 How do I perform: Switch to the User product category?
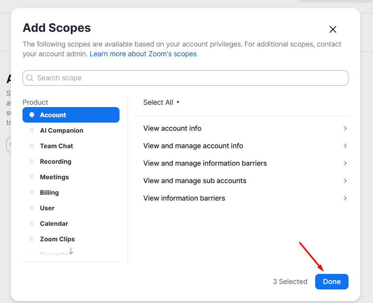click(x=47, y=208)
